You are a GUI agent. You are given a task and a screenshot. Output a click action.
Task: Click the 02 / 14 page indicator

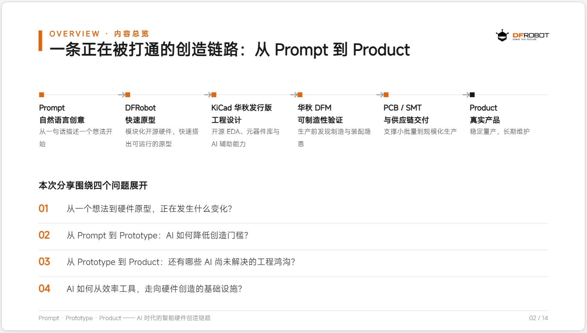(539, 318)
